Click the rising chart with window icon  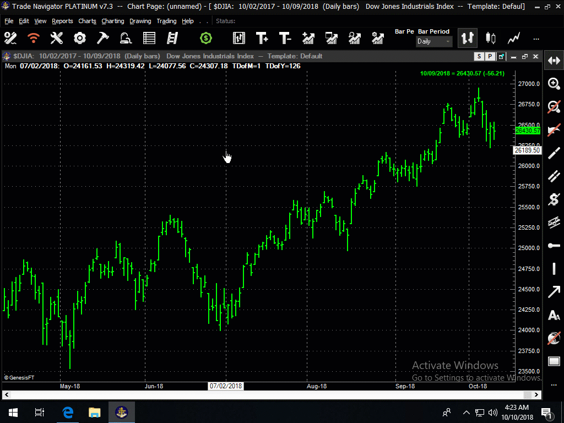click(331, 38)
